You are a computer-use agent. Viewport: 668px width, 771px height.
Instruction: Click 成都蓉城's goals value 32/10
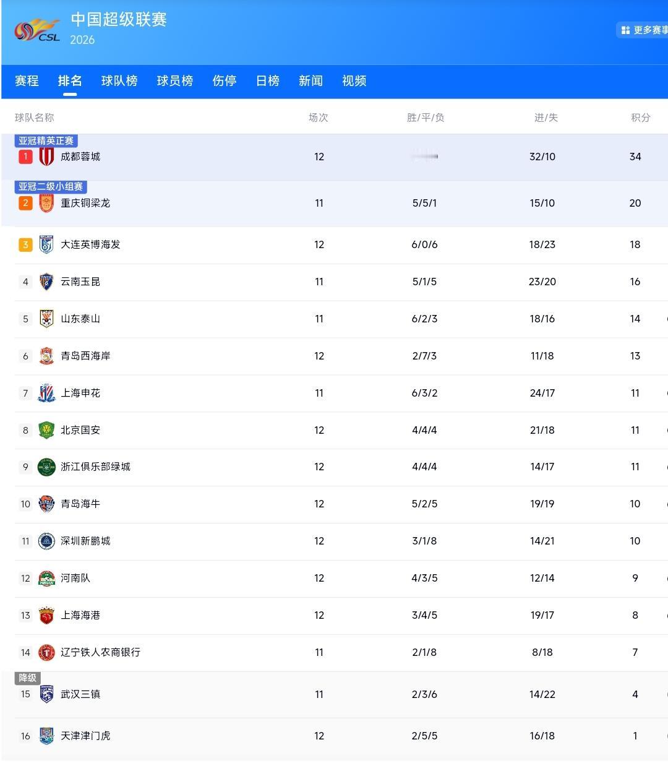tap(542, 157)
